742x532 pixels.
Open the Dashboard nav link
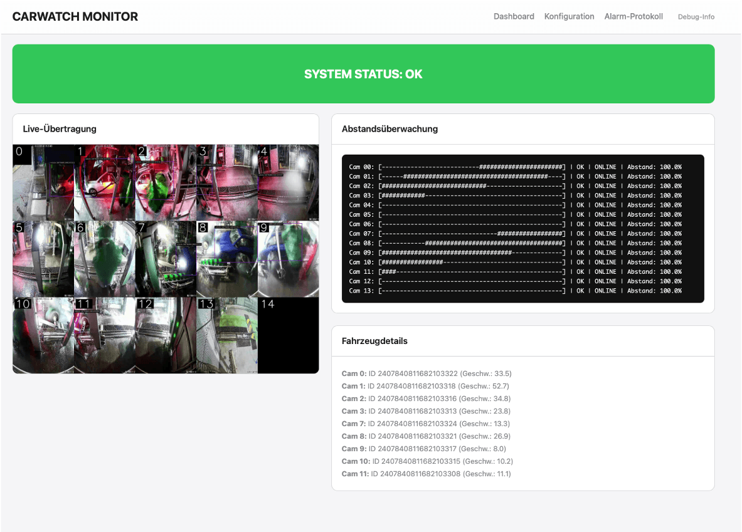click(x=514, y=17)
